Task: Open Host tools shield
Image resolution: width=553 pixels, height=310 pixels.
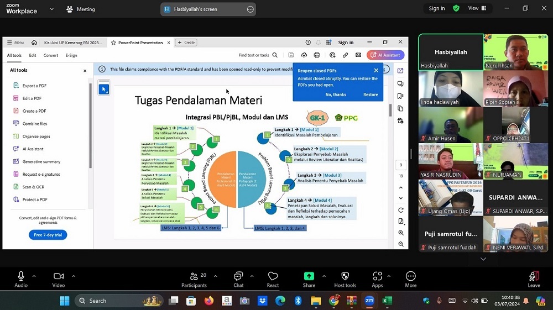Action: pos(345,280)
